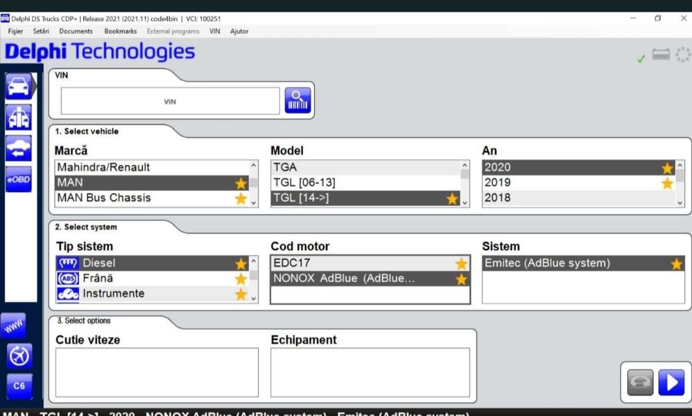Image resolution: width=692 pixels, height=416 pixels.
Task: Select Diesel system type
Action: pos(152,263)
